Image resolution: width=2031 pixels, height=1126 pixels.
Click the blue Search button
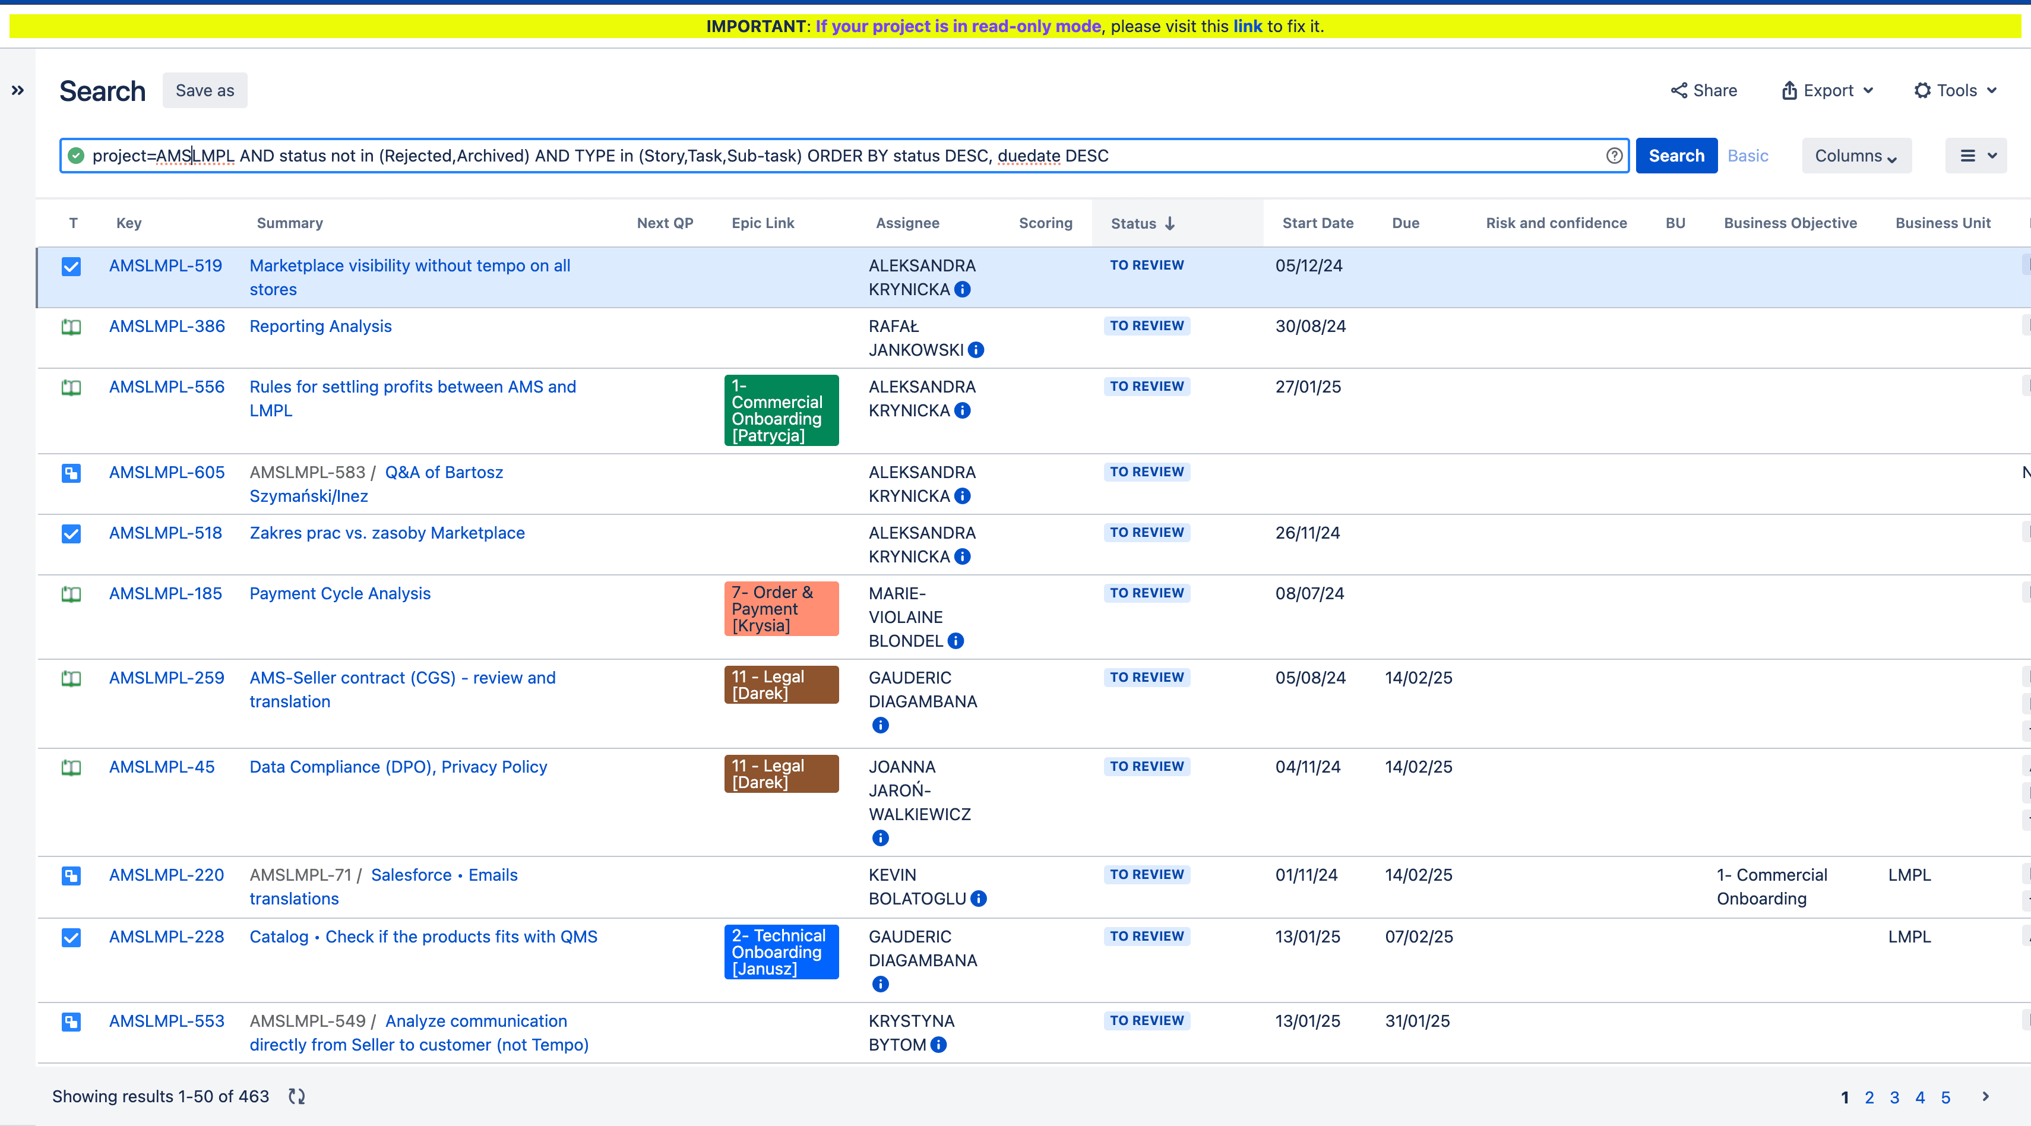1676,156
